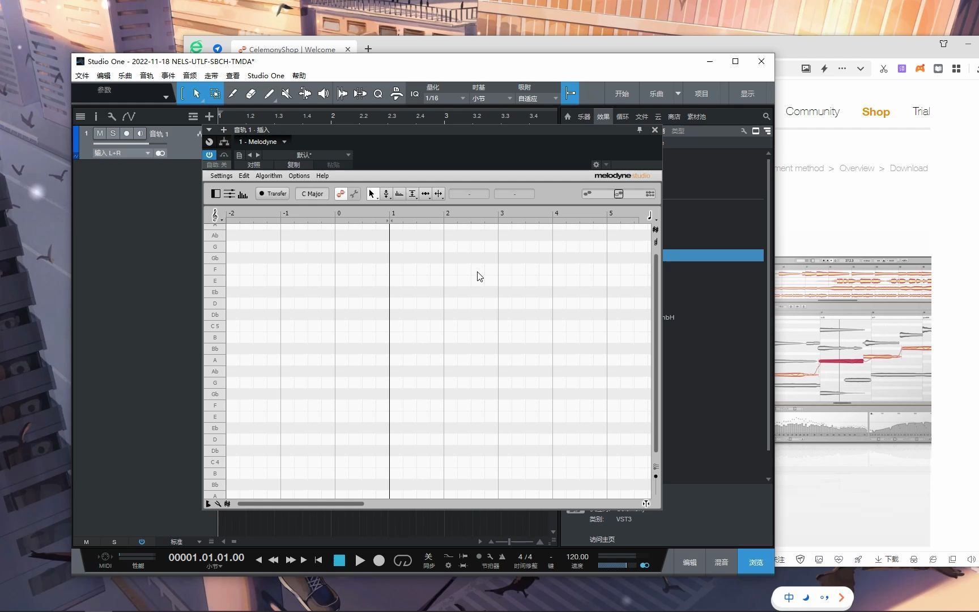Screen dimensions: 979x612
Task: Open Melodyne Help menu
Action: tap(322, 176)
